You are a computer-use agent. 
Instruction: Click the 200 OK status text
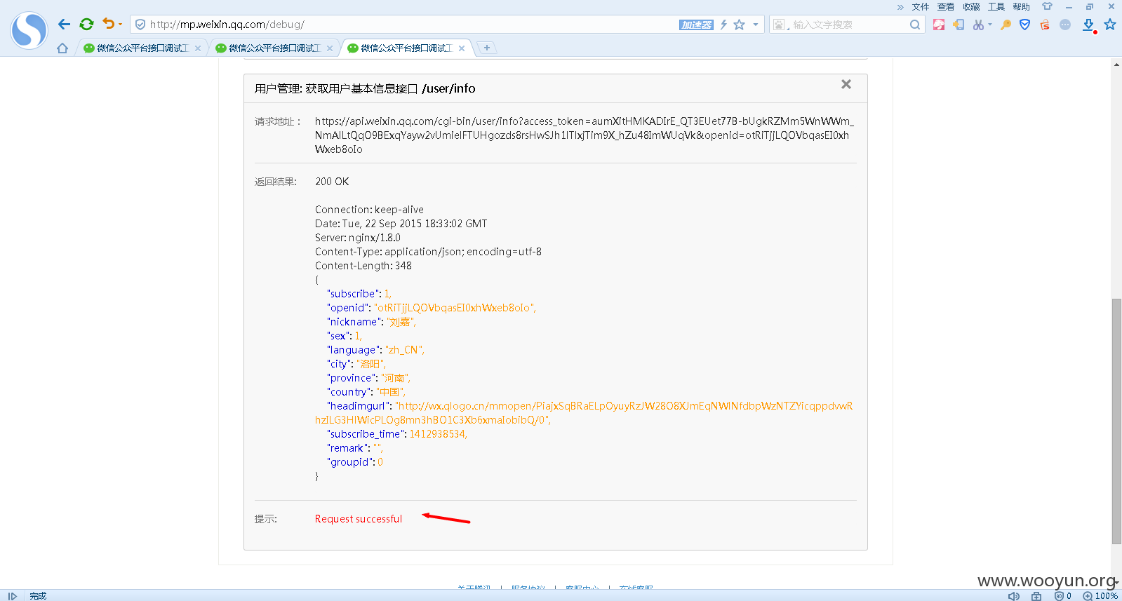coord(332,182)
